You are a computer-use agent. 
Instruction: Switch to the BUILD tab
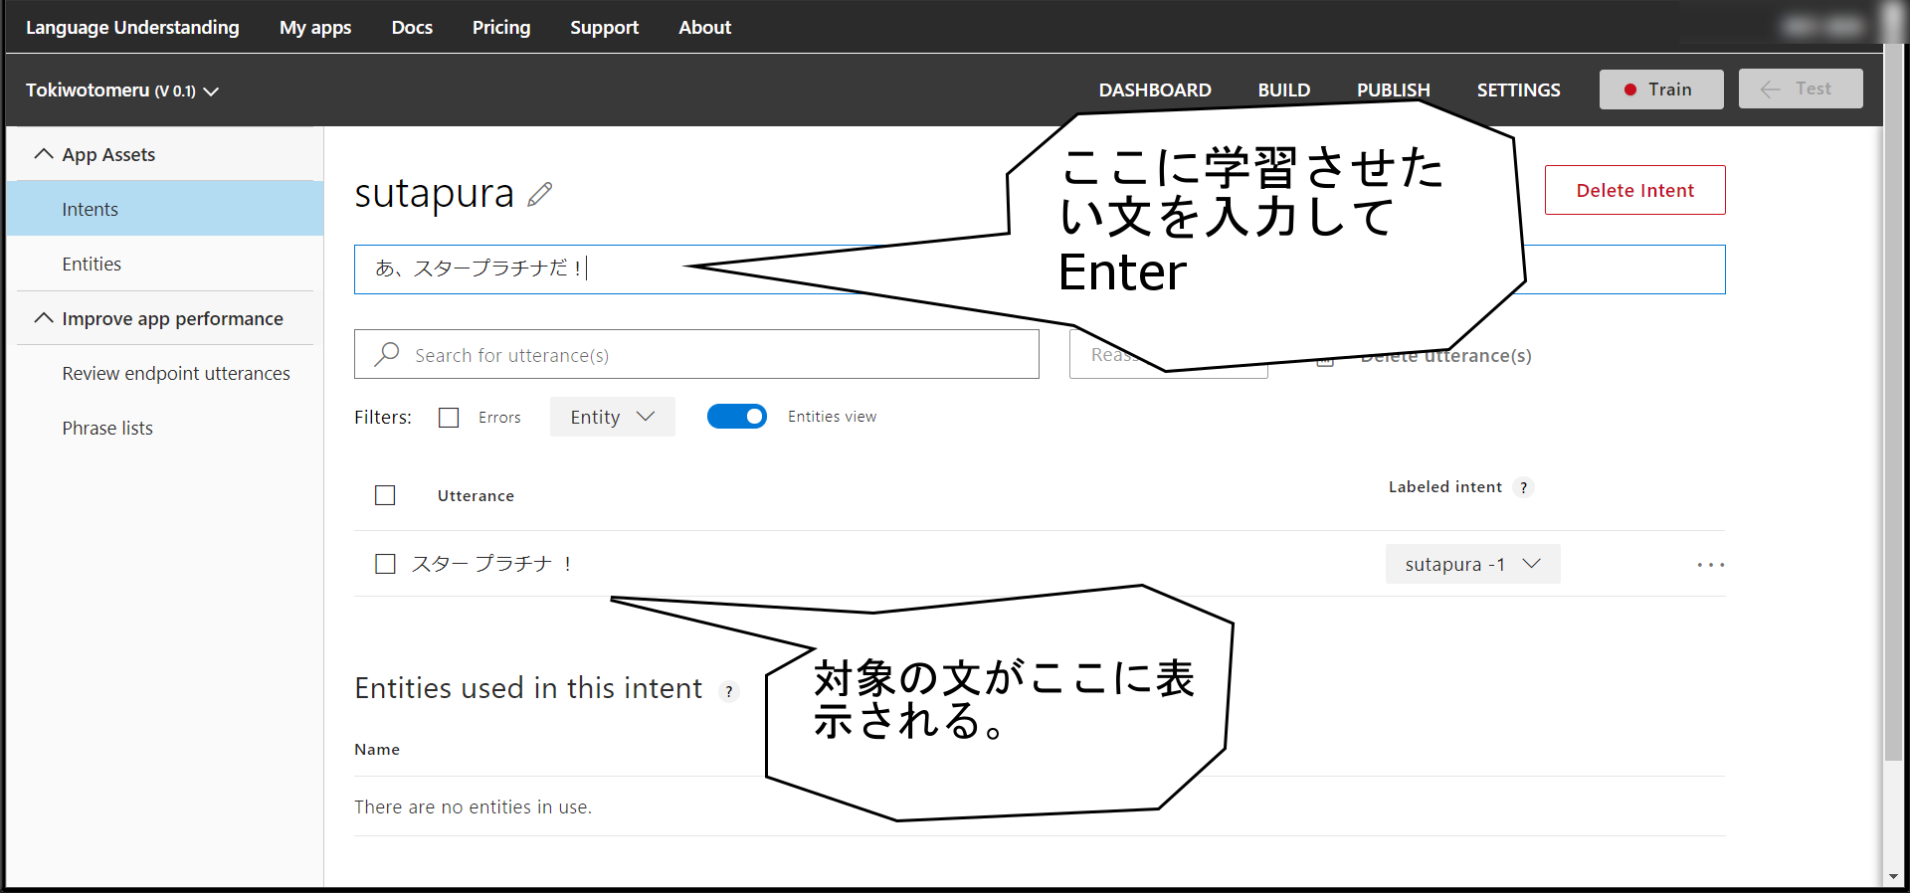[1283, 89]
